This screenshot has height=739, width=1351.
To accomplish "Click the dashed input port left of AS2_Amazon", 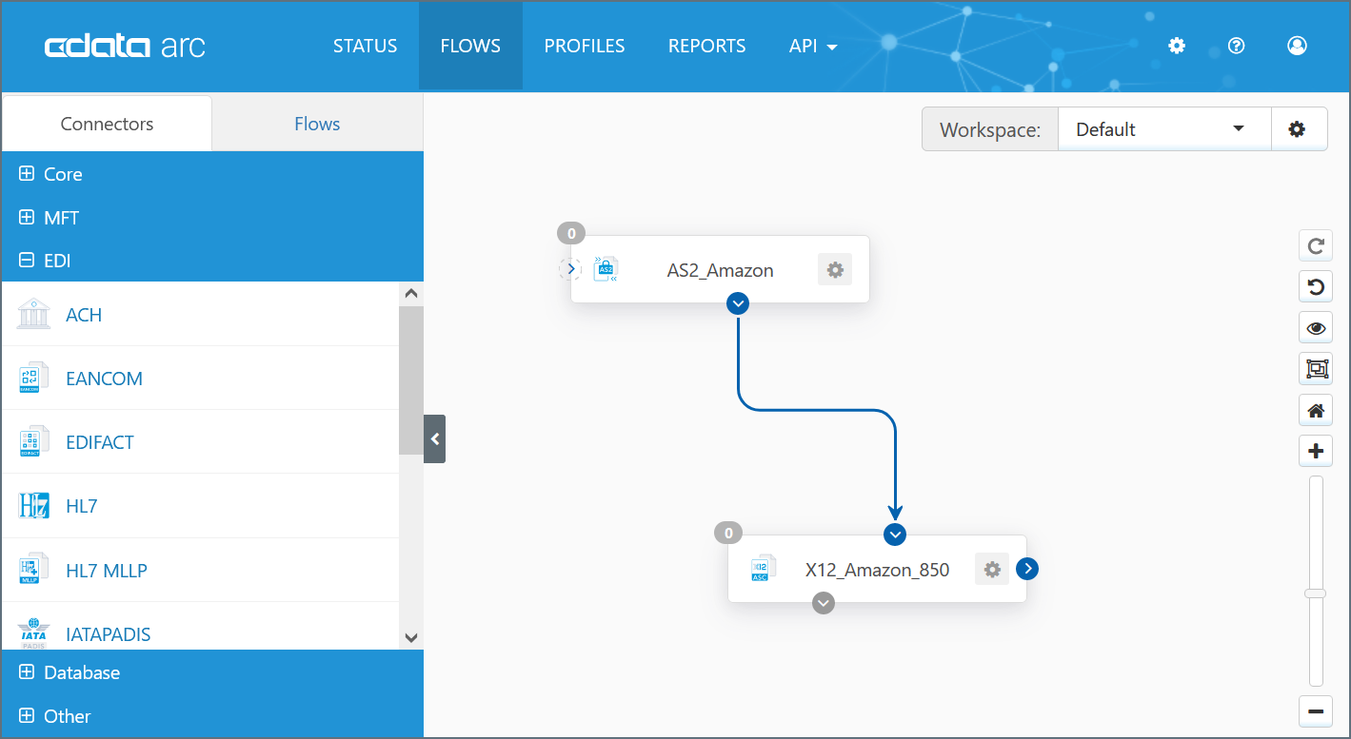I will (570, 269).
